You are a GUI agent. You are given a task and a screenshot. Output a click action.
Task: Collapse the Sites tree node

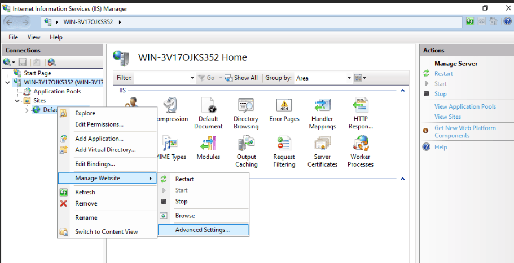click(x=17, y=101)
